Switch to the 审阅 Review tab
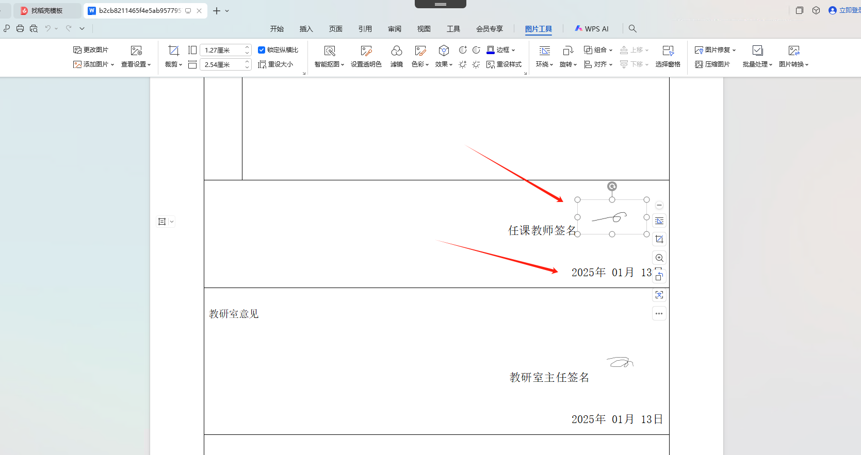The height and width of the screenshot is (455, 861). coord(395,29)
